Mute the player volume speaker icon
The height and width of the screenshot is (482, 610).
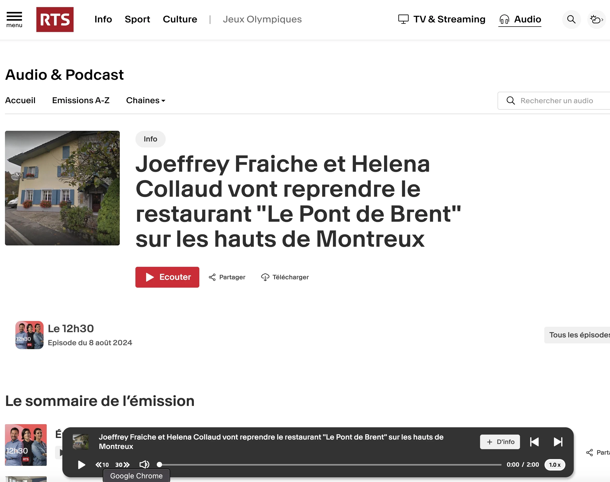(144, 465)
